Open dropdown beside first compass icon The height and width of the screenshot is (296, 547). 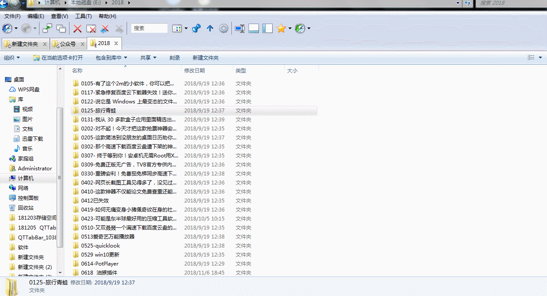16,29
